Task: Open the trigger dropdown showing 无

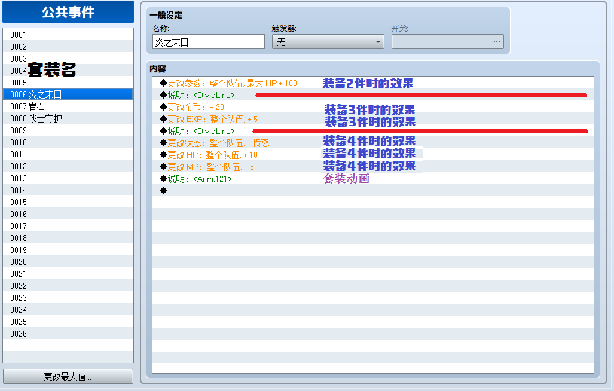Action: [x=328, y=42]
